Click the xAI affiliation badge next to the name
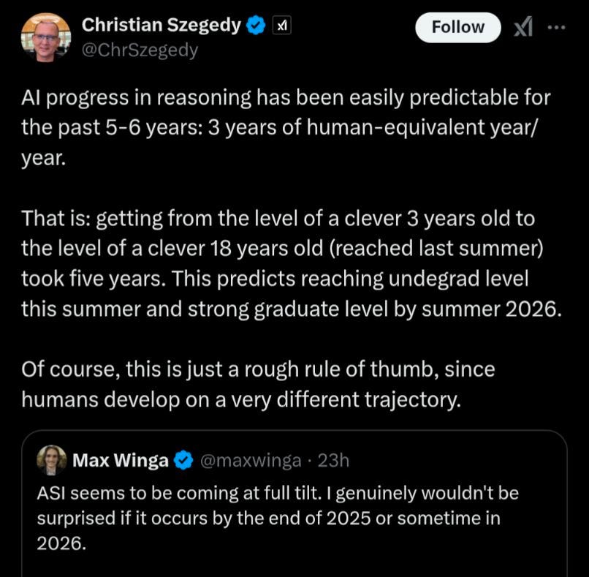Screen dimensions: 589x577 (x=281, y=26)
